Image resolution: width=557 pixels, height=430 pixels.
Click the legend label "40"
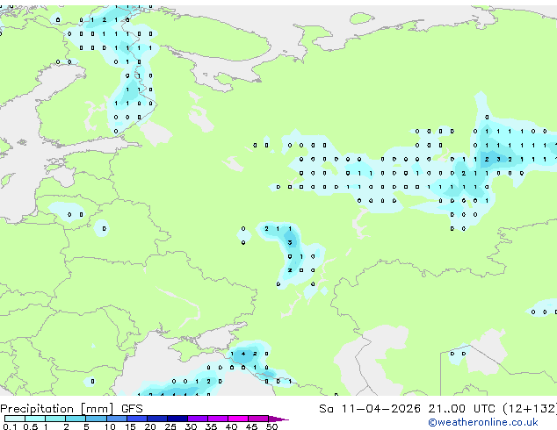(x=231, y=426)
